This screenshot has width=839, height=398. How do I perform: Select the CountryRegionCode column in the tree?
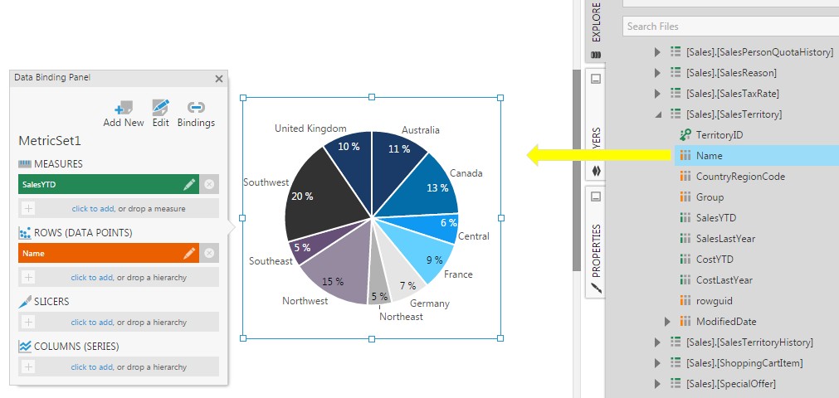point(739,177)
